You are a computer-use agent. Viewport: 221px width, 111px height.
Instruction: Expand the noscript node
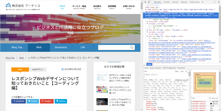pyautogui.click(x=148, y=22)
